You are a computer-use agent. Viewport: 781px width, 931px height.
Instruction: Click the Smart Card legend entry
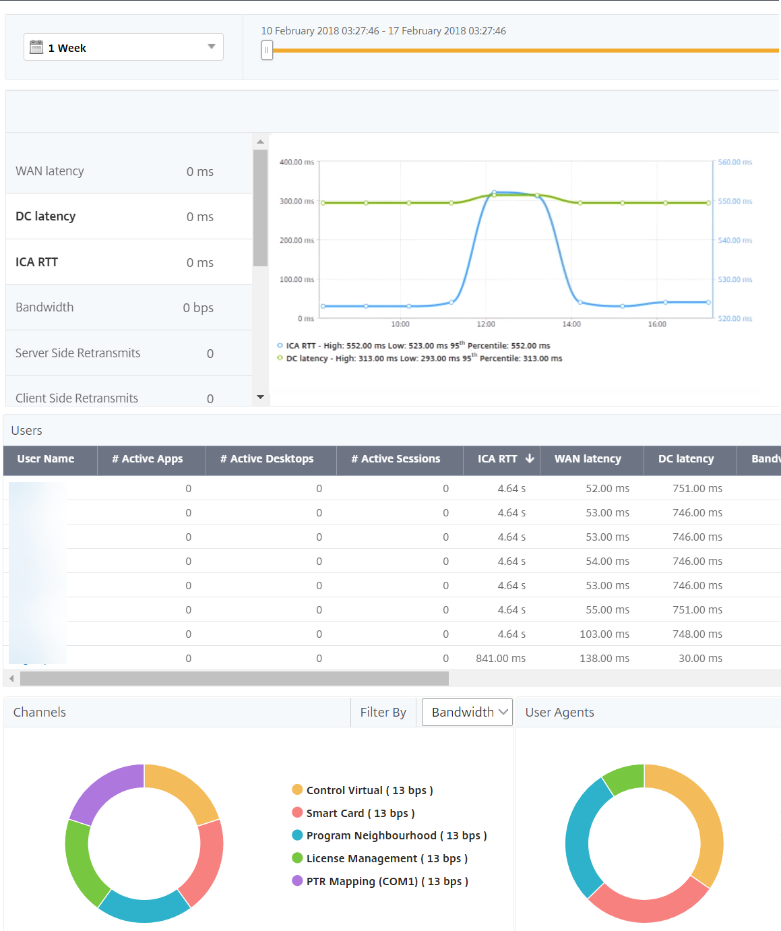click(x=353, y=813)
